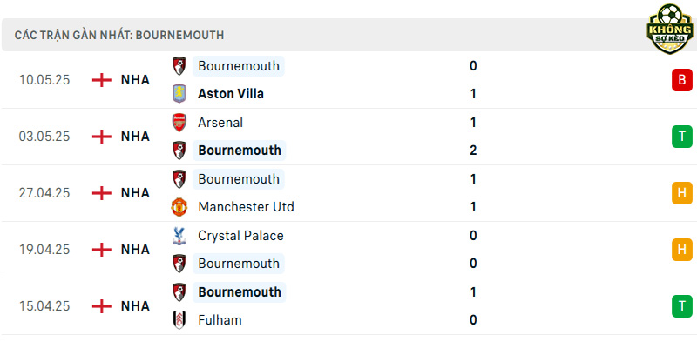Open the Crystal Palace team link

pyautogui.click(x=240, y=236)
